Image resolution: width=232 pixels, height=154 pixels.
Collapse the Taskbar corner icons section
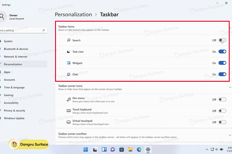(230, 87)
